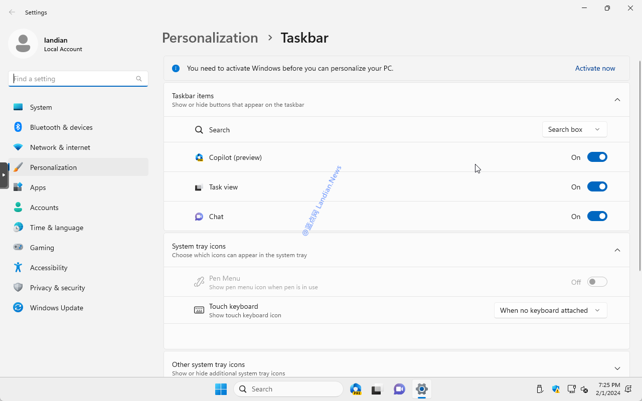Viewport: 642px width, 401px height.
Task: Click the Task view icon in settings row
Action: (199, 187)
